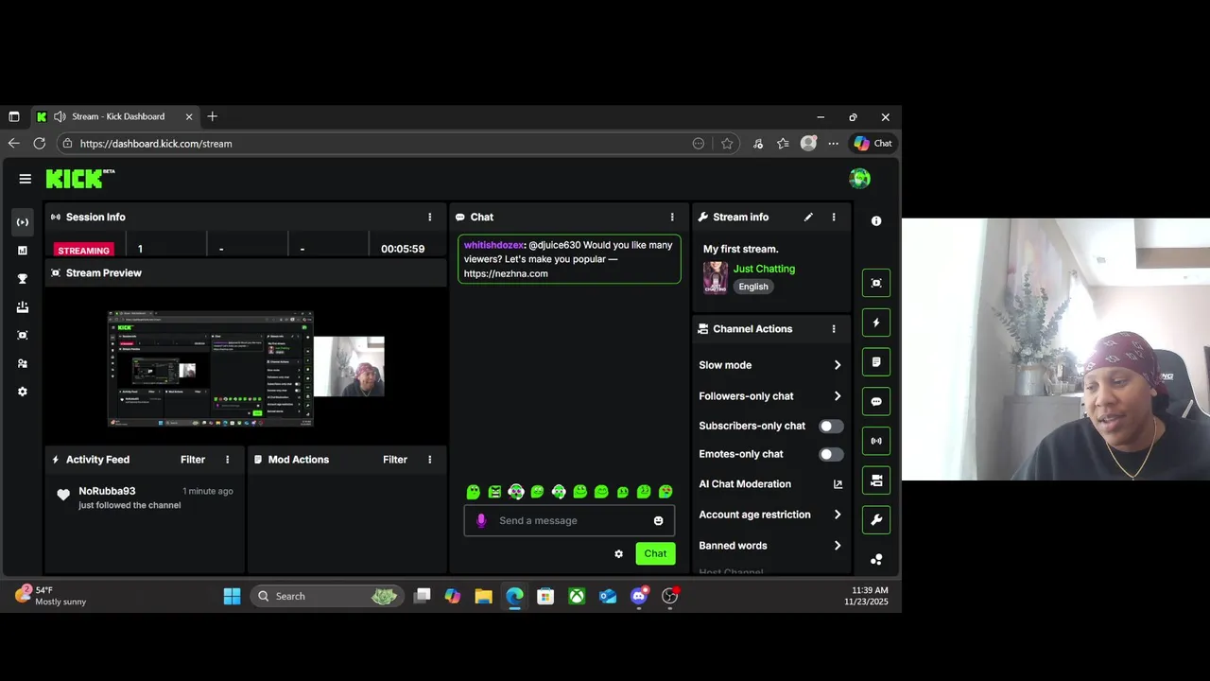1210x681 pixels.
Task: Select the Stream icon in left sidebar
Action: [23, 222]
